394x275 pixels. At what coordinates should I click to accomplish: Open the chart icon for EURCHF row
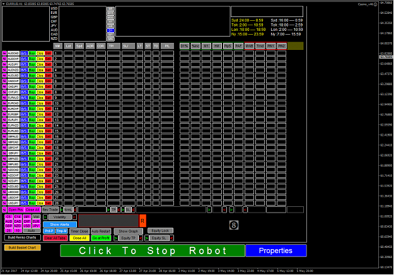pyautogui.click(x=4, y=108)
